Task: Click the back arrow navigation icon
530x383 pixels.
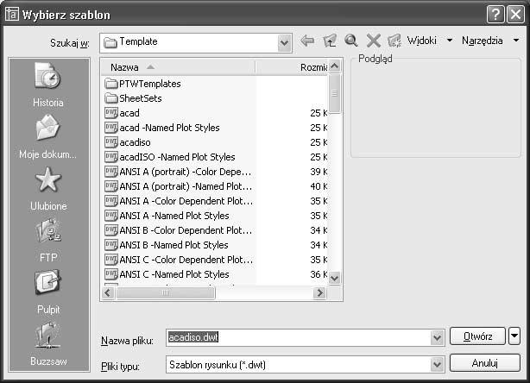Action: click(307, 41)
